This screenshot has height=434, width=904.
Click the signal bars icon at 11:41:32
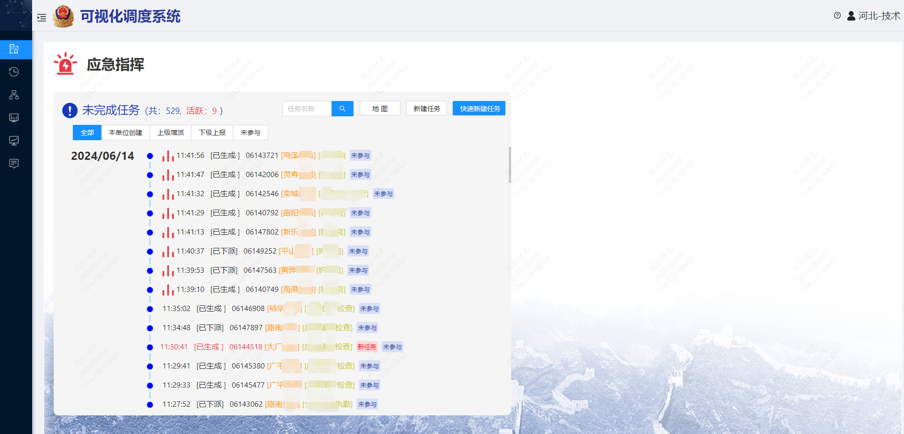(x=168, y=194)
